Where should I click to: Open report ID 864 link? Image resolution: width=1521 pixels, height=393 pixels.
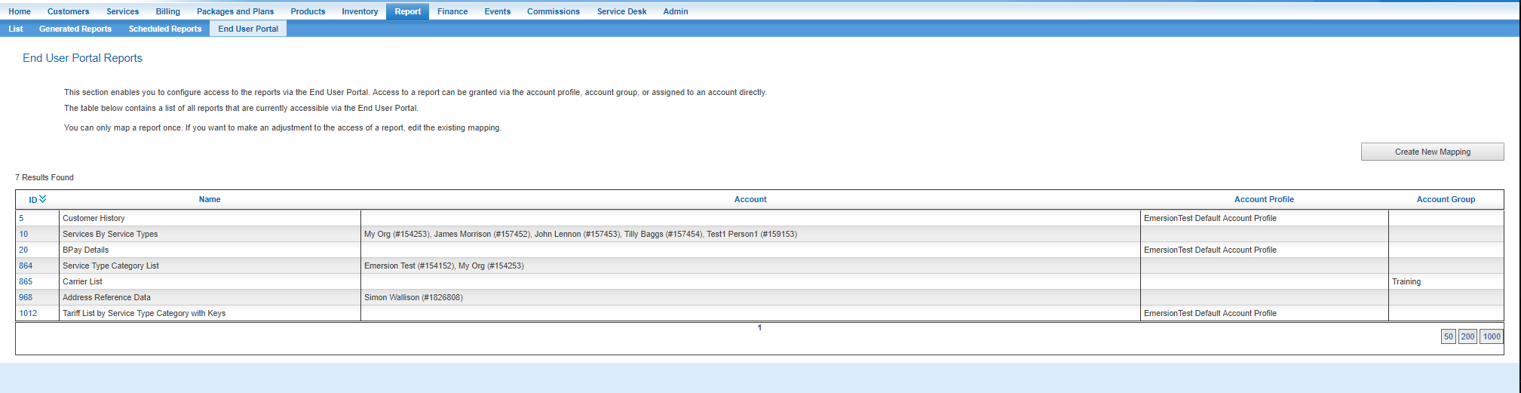coord(26,266)
